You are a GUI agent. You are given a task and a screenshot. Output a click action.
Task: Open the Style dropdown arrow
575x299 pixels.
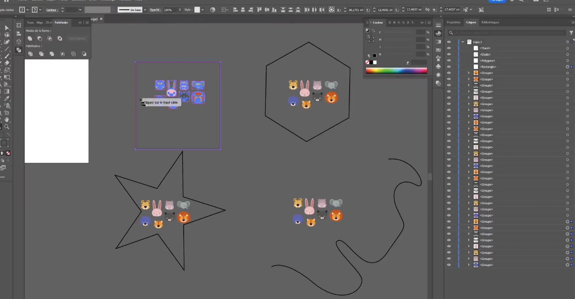203,9
